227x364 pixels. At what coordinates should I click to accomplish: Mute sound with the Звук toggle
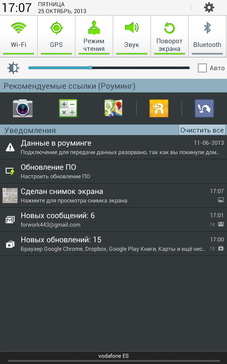pos(132,36)
